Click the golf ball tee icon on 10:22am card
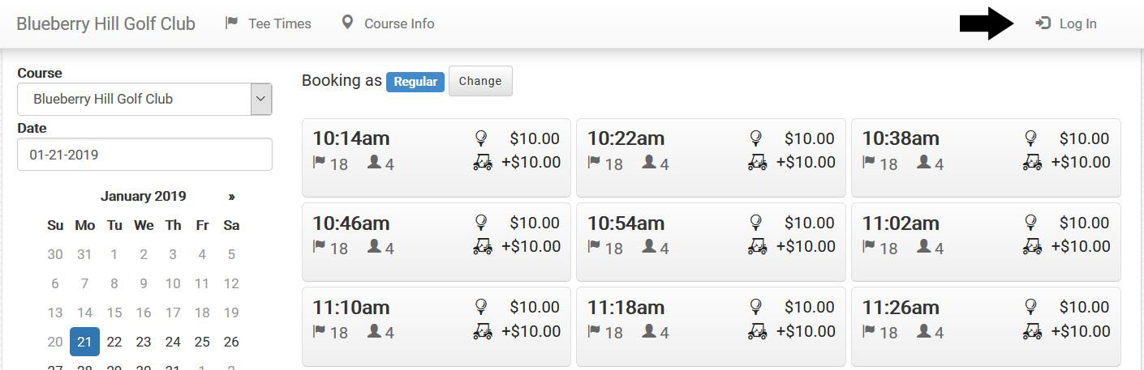This screenshot has width=1144, height=370. click(x=756, y=138)
